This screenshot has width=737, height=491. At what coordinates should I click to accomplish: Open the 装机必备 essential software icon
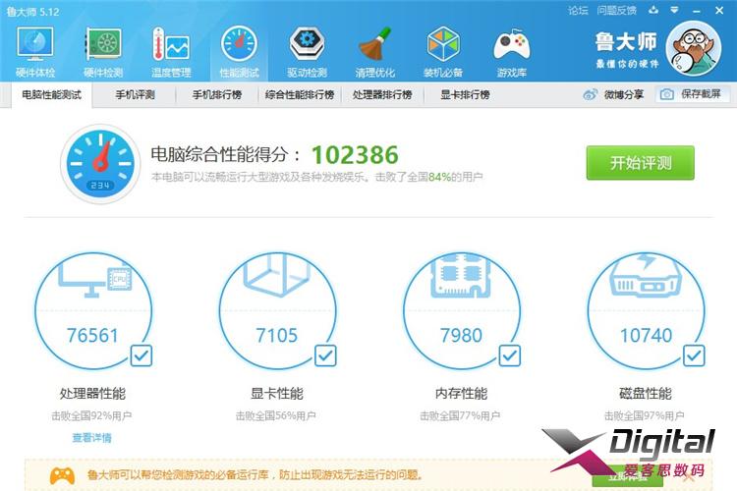pos(443,52)
